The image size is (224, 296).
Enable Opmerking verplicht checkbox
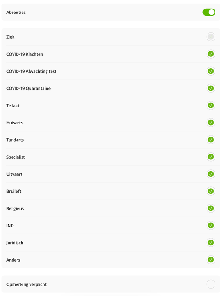[x=211, y=284]
